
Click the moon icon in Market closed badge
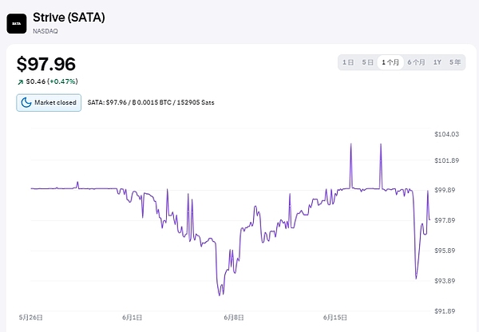click(x=26, y=103)
